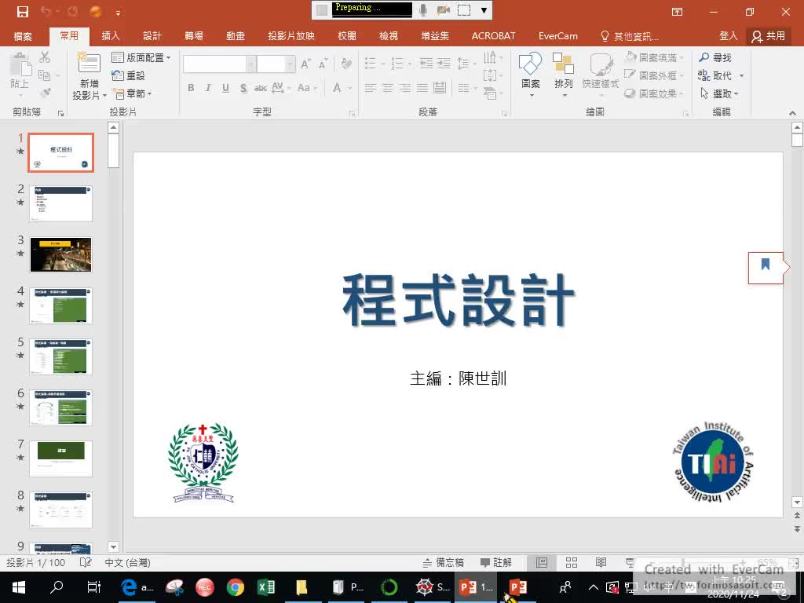Click the Arrange icon

pos(563,64)
